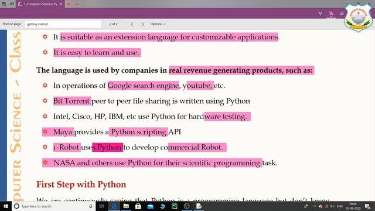Show tabs you've set aside
The width and height of the screenshot is (375, 211).
tap(4, 4)
